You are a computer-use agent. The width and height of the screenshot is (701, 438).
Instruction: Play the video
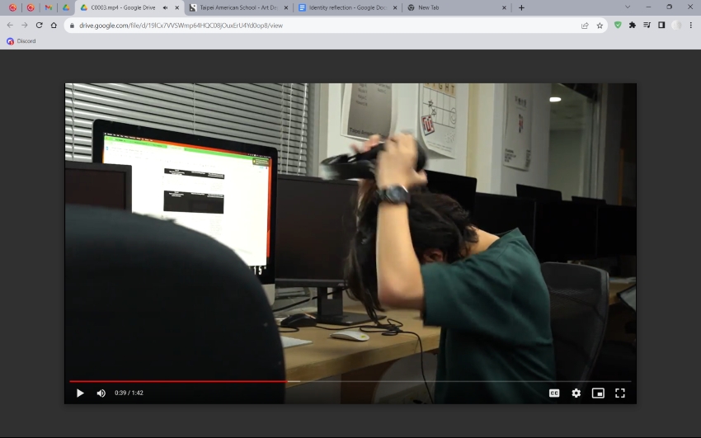[x=80, y=393]
